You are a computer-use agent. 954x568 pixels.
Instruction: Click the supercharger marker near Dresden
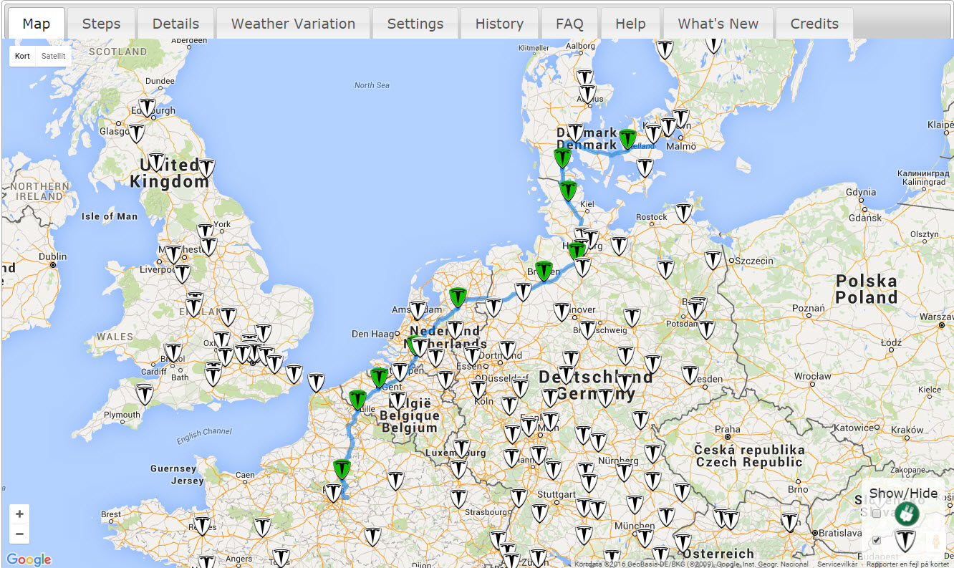click(690, 375)
